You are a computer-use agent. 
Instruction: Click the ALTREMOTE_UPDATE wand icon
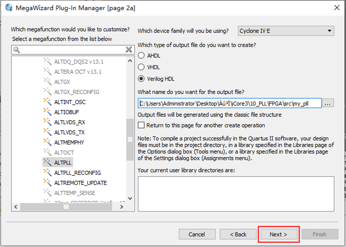point(48,183)
